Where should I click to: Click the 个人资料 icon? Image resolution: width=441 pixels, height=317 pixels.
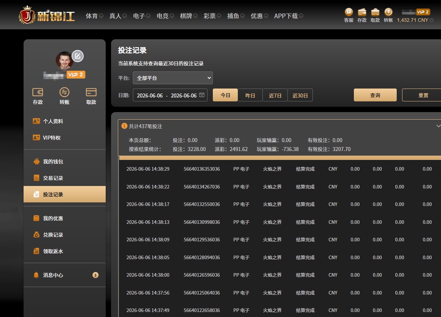coord(36,121)
